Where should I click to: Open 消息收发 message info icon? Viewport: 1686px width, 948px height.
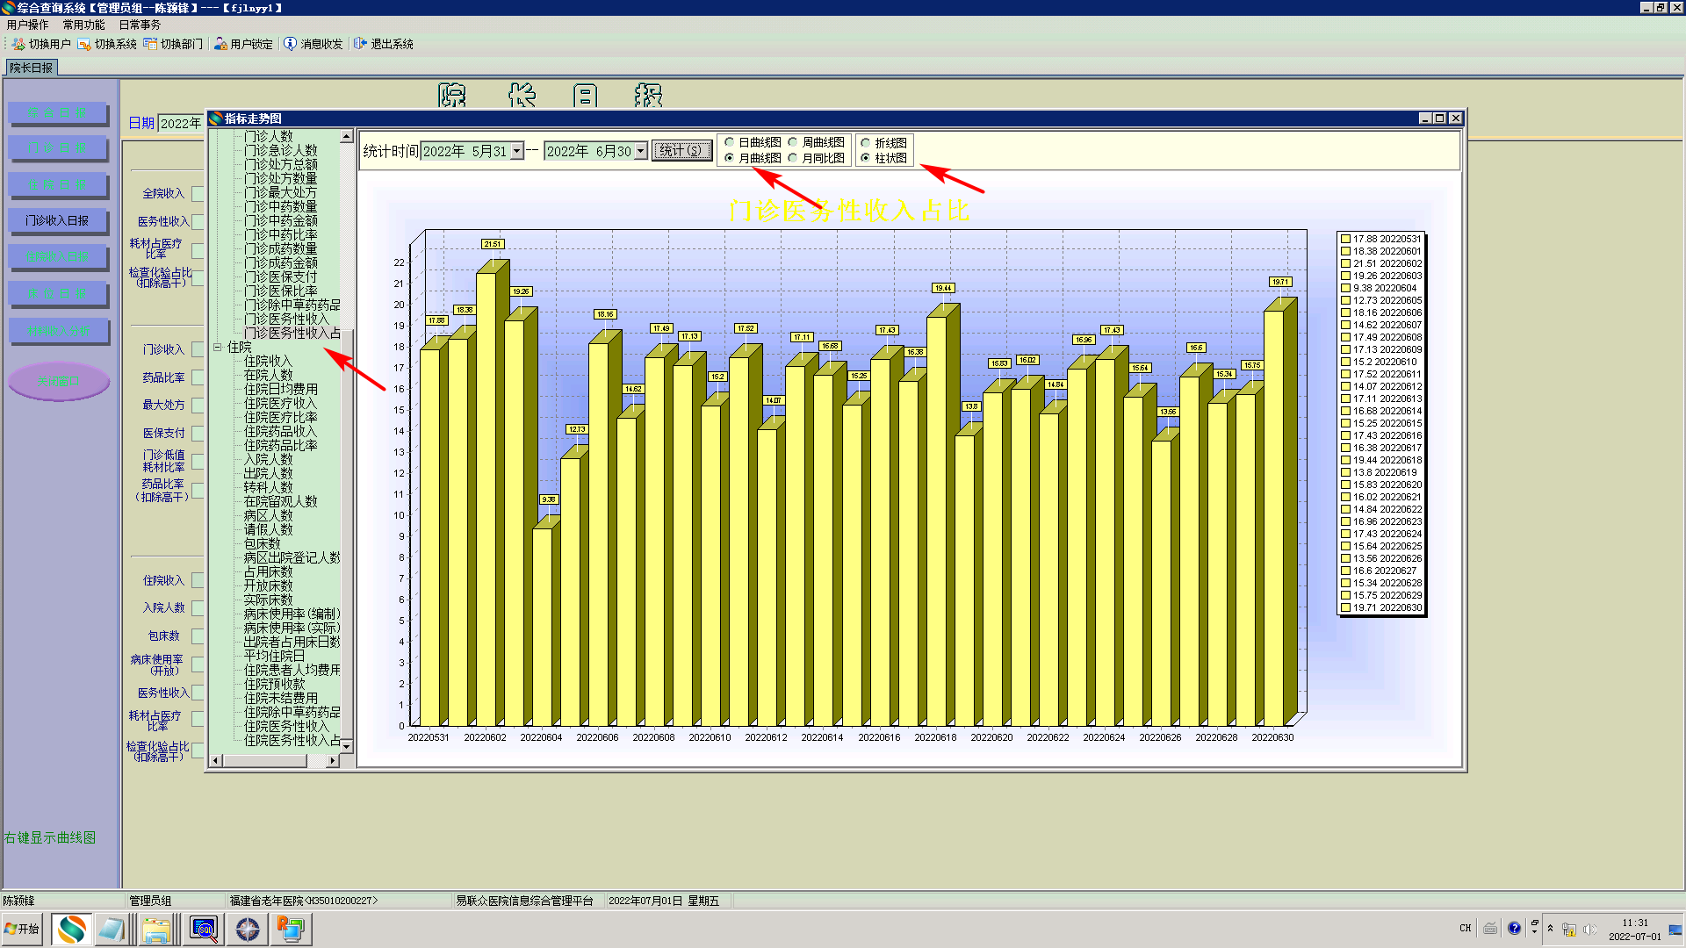tap(291, 44)
